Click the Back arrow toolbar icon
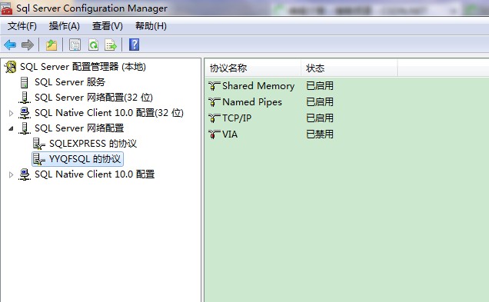 pos(10,45)
